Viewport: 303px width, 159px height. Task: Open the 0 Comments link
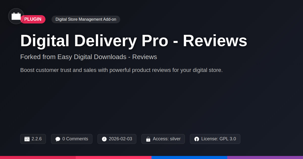click(75, 139)
